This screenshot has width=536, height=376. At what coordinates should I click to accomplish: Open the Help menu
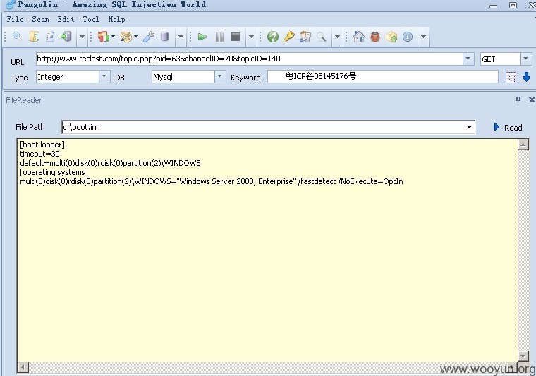point(116,19)
